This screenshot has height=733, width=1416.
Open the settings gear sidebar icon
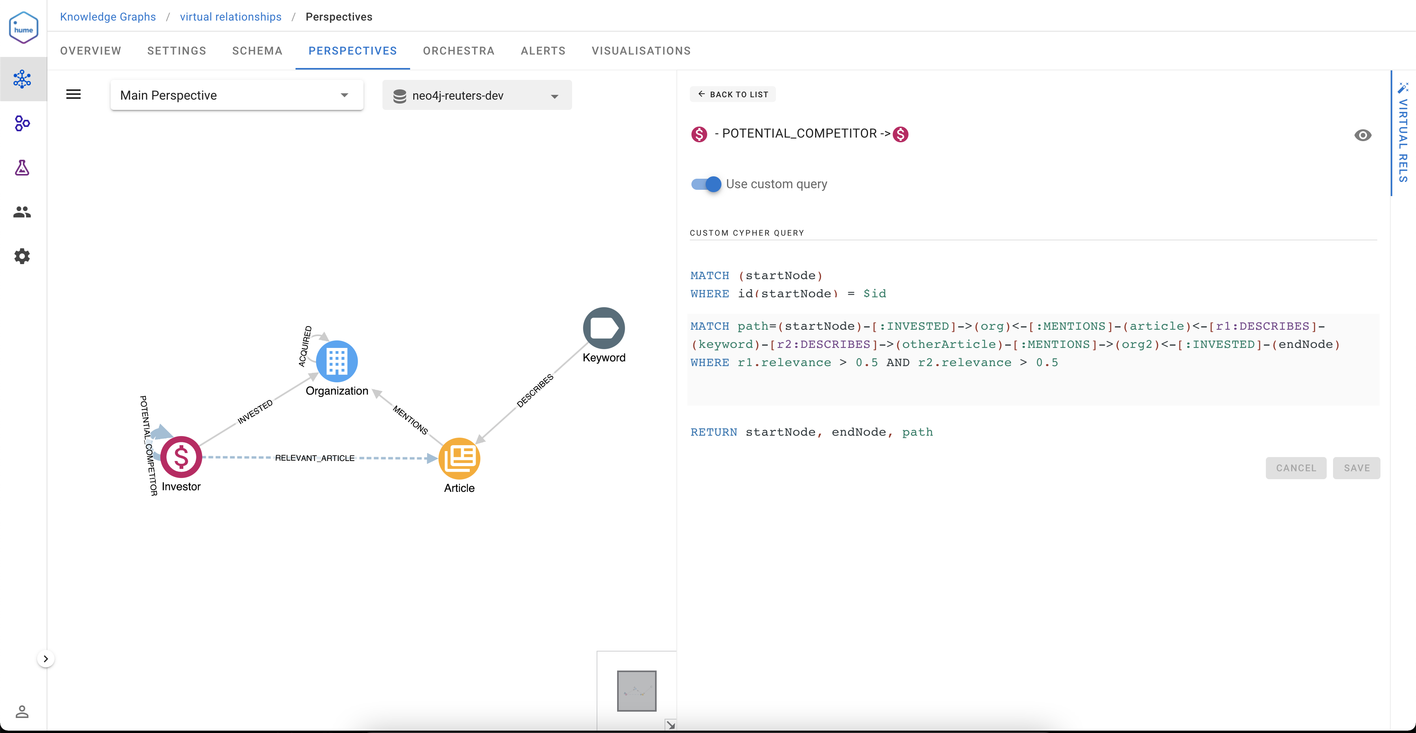[x=22, y=256]
